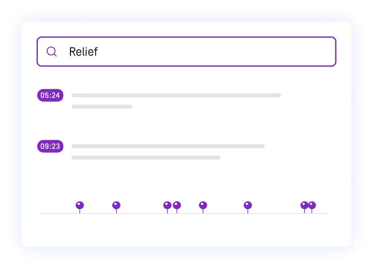Viewport: 373px width, 268px height.
Task: Click the purple magnifying glass search icon
Action: click(52, 52)
